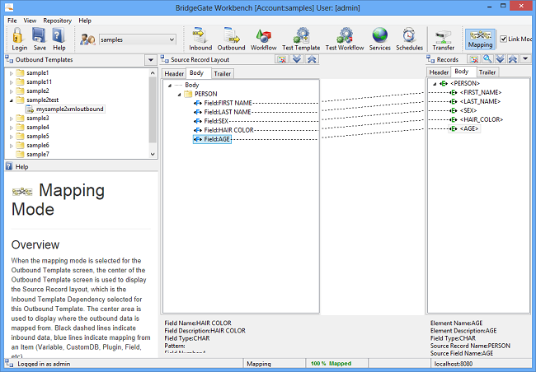Switch to Header tab in Records panel
This screenshot has height=372, width=536.
coord(439,72)
